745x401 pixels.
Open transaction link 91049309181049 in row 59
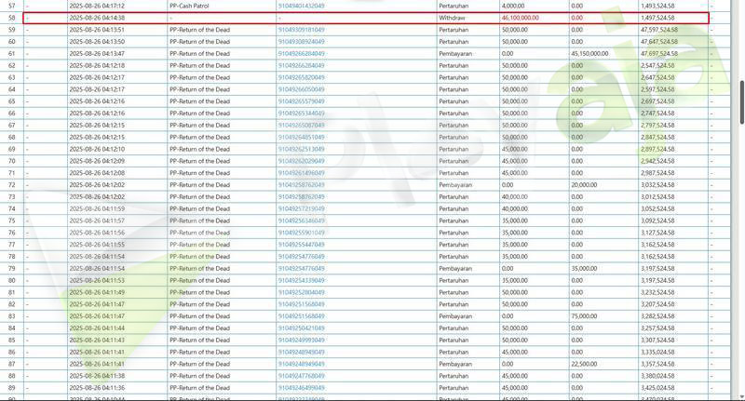pyautogui.click(x=301, y=30)
